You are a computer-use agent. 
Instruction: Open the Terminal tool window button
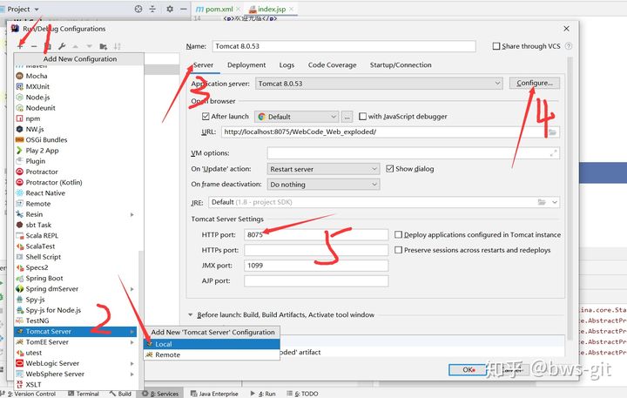click(x=84, y=394)
